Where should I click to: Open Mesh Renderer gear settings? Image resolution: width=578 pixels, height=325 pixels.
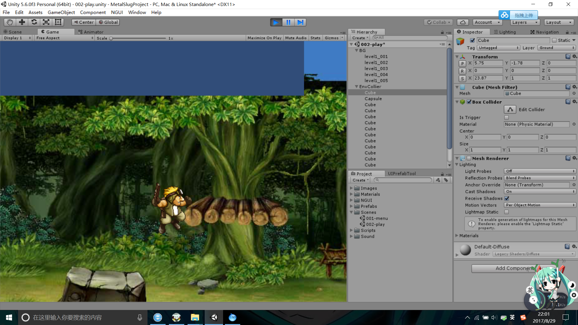[574, 158]
